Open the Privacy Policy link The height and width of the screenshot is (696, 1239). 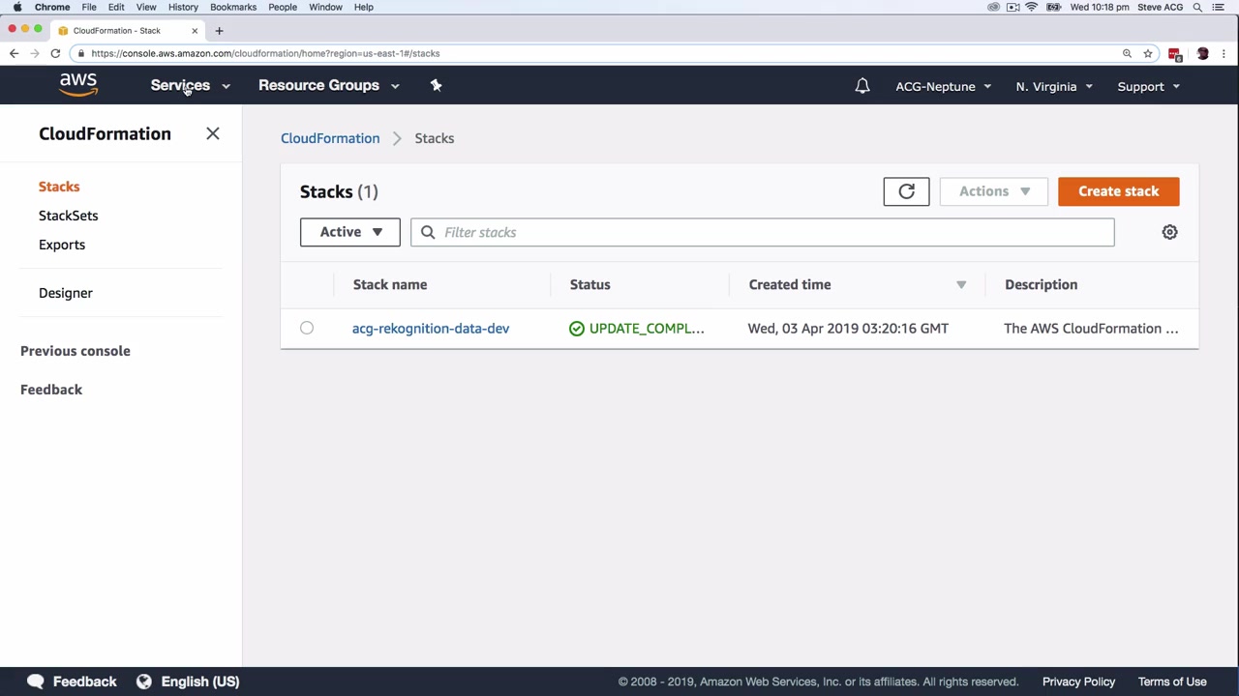1078,681
